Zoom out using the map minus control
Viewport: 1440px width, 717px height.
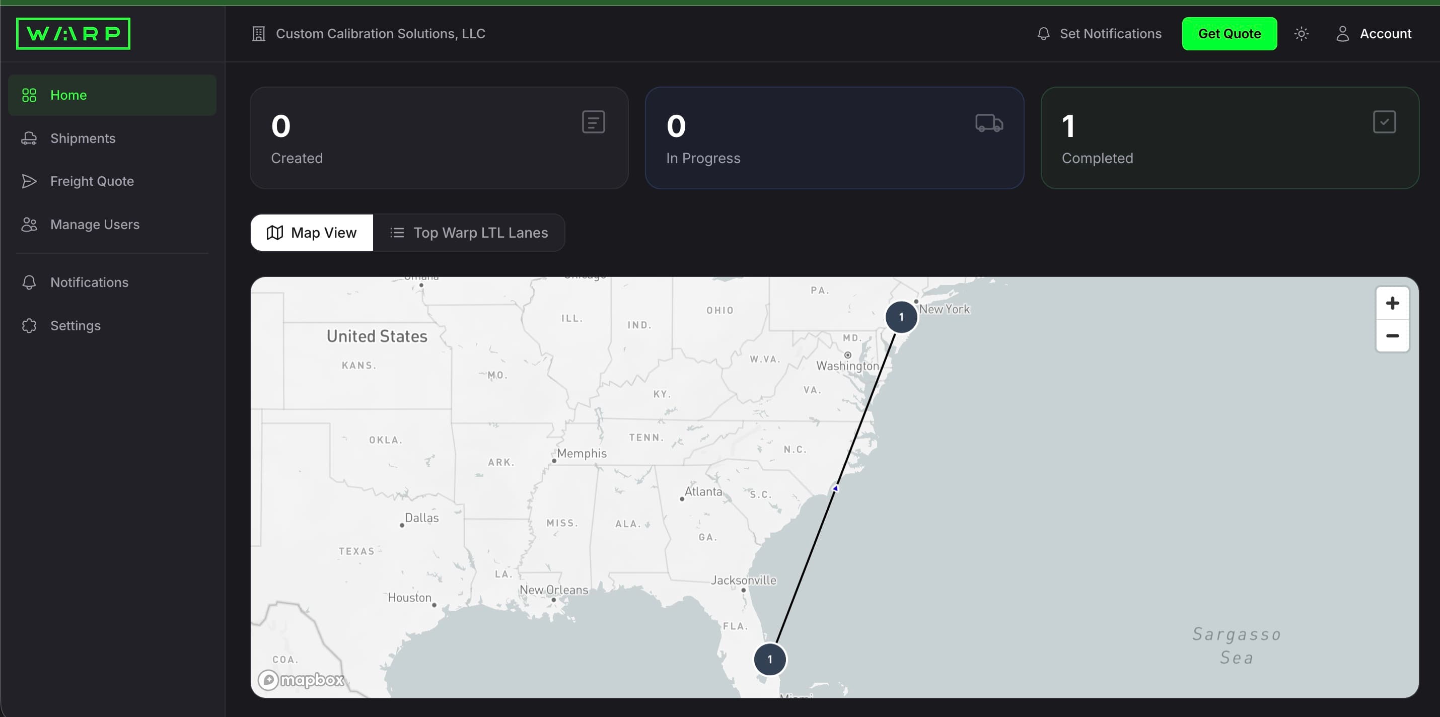(x=1393, y=336)
